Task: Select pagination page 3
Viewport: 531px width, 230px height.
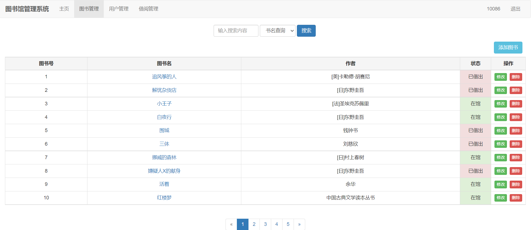Action: click(x=265, y=224)
